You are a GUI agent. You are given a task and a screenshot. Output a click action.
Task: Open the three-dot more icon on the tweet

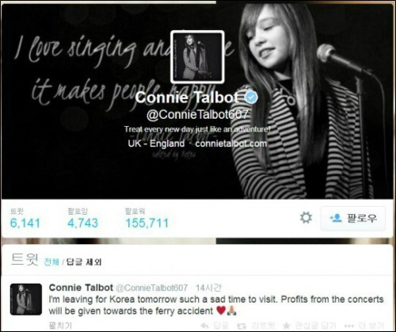349,326
